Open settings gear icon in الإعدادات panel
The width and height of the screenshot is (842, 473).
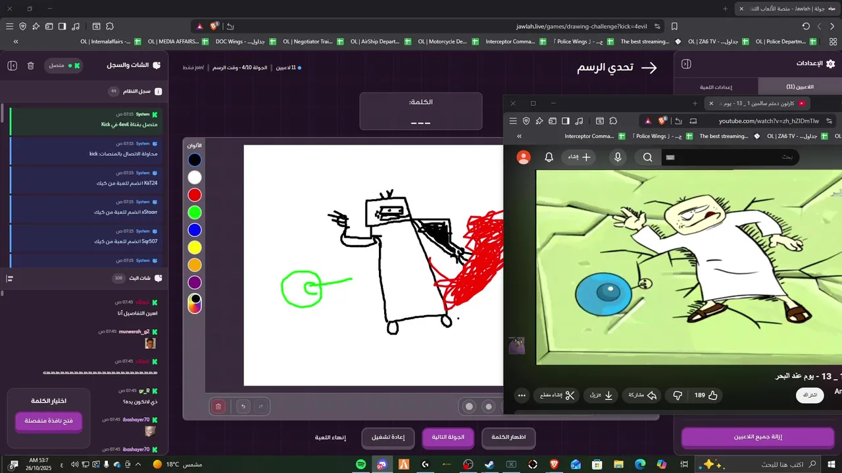tap(830, 64)
